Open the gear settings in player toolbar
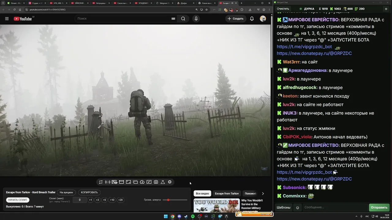The width and height of the screenshot is (392, 220). pyautogui.click(x=170, y=182)
